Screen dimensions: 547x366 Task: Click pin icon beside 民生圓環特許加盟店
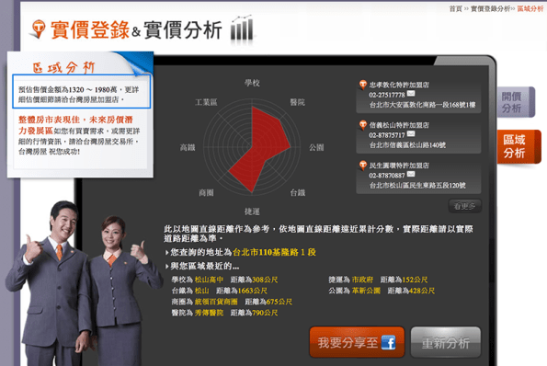point(363,166)
